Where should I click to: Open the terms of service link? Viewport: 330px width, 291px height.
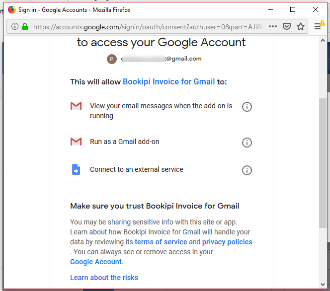point(161,242)
